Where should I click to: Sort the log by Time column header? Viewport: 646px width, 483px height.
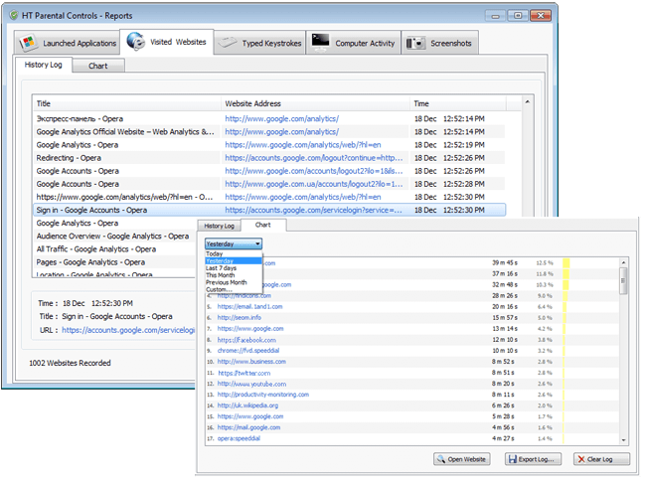coord(458,103)
